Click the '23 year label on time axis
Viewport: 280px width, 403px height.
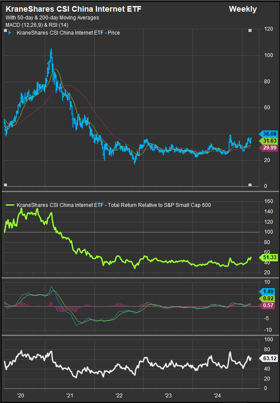(168, 395)
